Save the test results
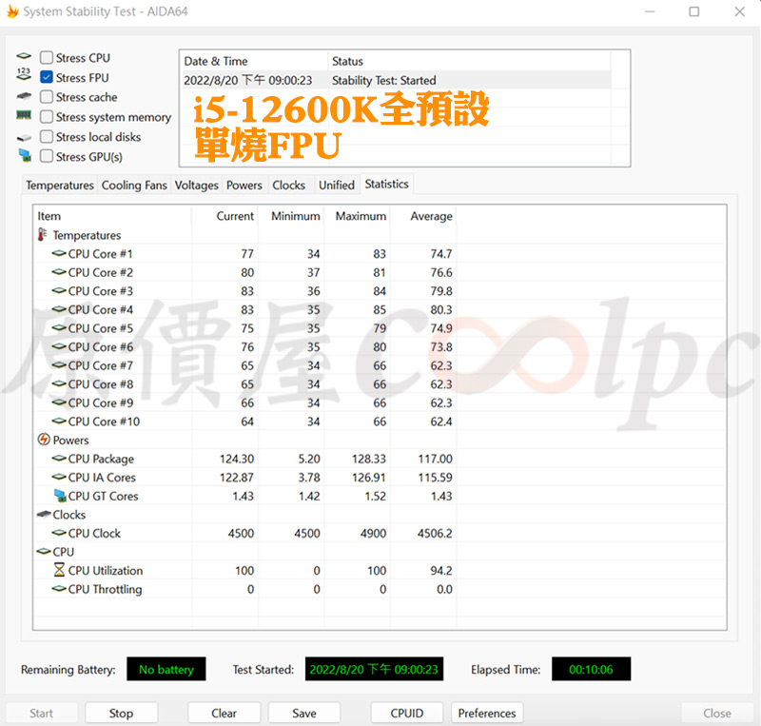The height and width of the screenshot is (726, 761). pos(304,713)
